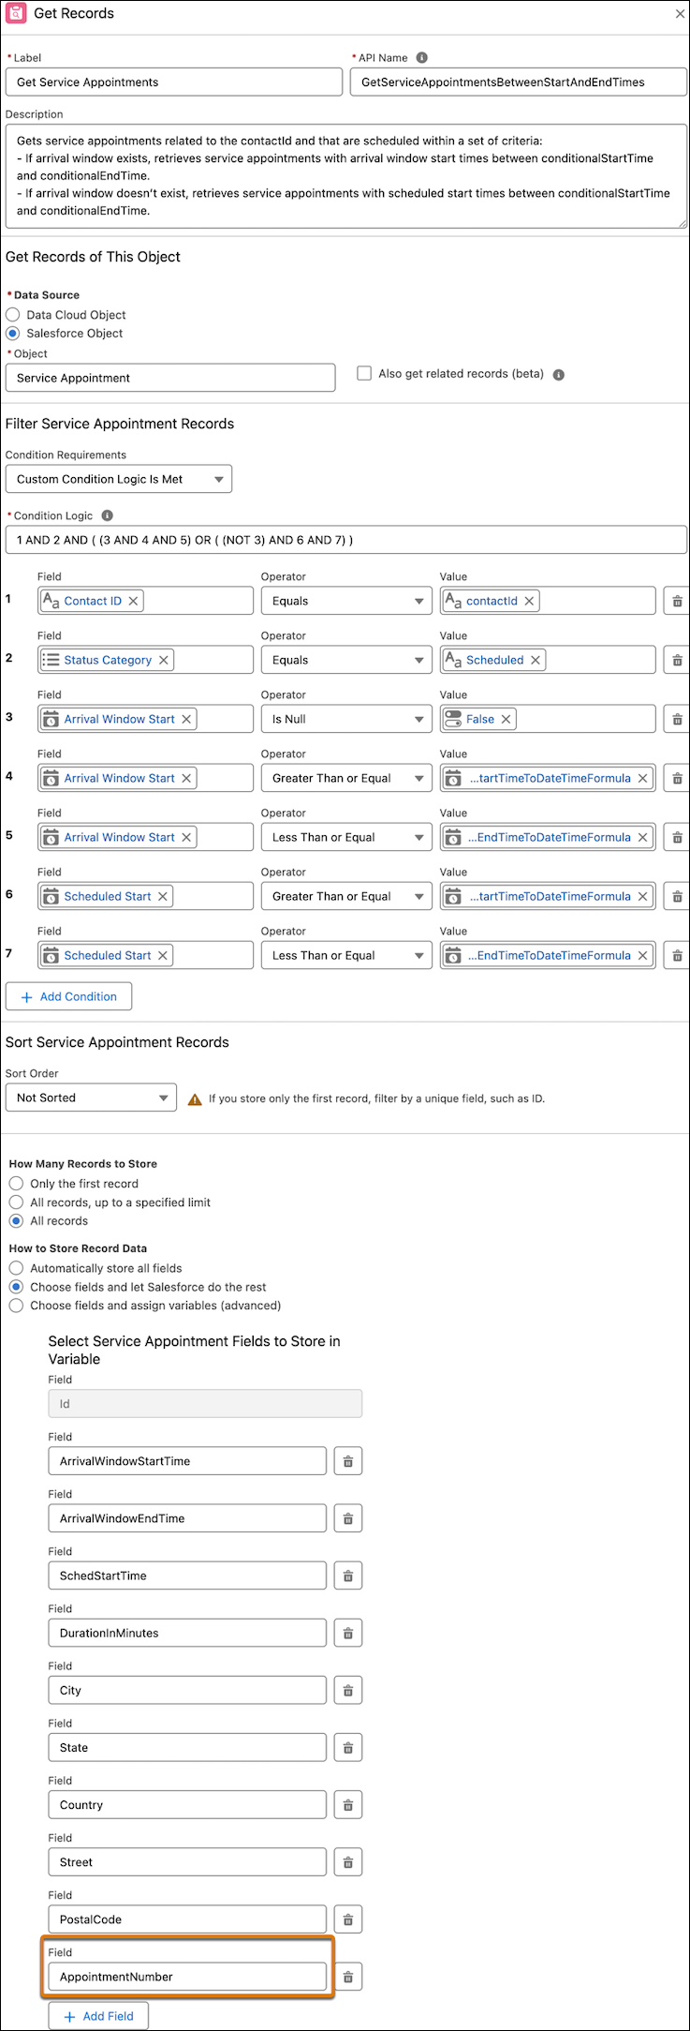Image resolution: width=690 pixels, height=2031 pixels.
Task: Delete condition 3 Is Null row
Action: point(677,719)
